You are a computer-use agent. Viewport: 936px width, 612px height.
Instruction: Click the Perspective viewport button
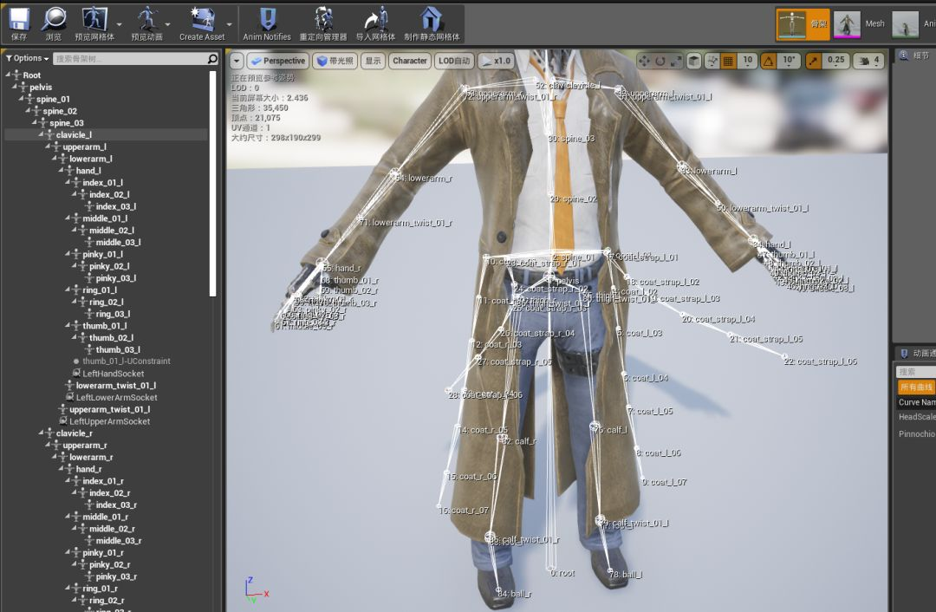click(277, 61)
